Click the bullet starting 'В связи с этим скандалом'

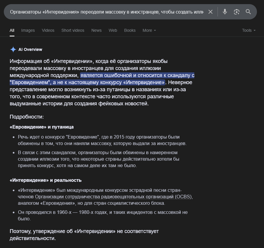(x=98, y=159)
